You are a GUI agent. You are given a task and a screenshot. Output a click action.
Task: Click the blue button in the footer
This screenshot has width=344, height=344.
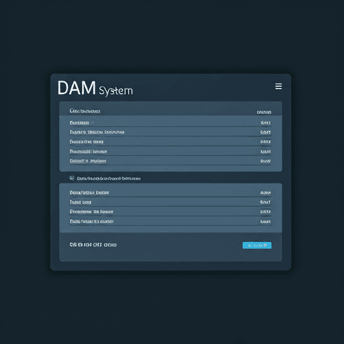click(x=257, y=245)
